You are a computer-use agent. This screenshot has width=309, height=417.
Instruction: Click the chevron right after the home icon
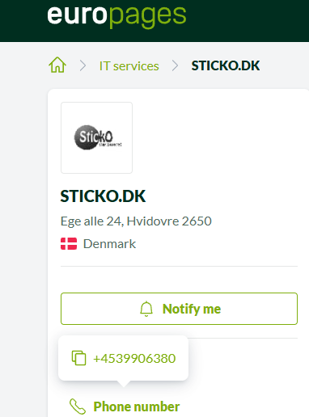click(83, 65)
